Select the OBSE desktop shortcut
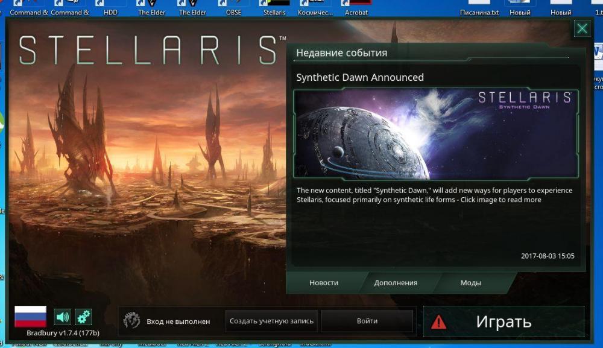The image size is (603, 348). tap(233, 8)
